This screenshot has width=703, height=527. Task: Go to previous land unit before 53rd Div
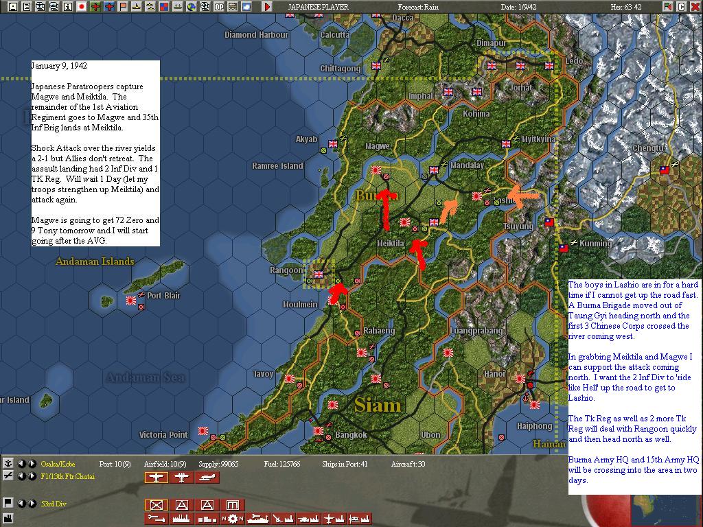coord(21,504)
